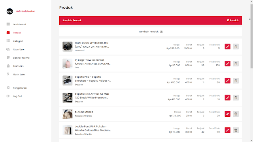Image resolution: width=253 pixels, height=142 pixels.
Task: Click the page vertical scrollbar thumb
Action: (251, 36)
